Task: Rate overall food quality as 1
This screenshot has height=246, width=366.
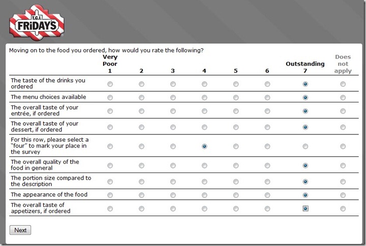Action: (110, 165)
